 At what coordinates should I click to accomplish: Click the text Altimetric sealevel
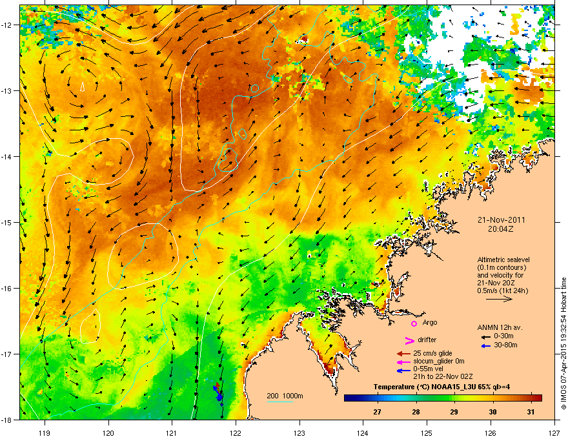click(x=503, y=260)
